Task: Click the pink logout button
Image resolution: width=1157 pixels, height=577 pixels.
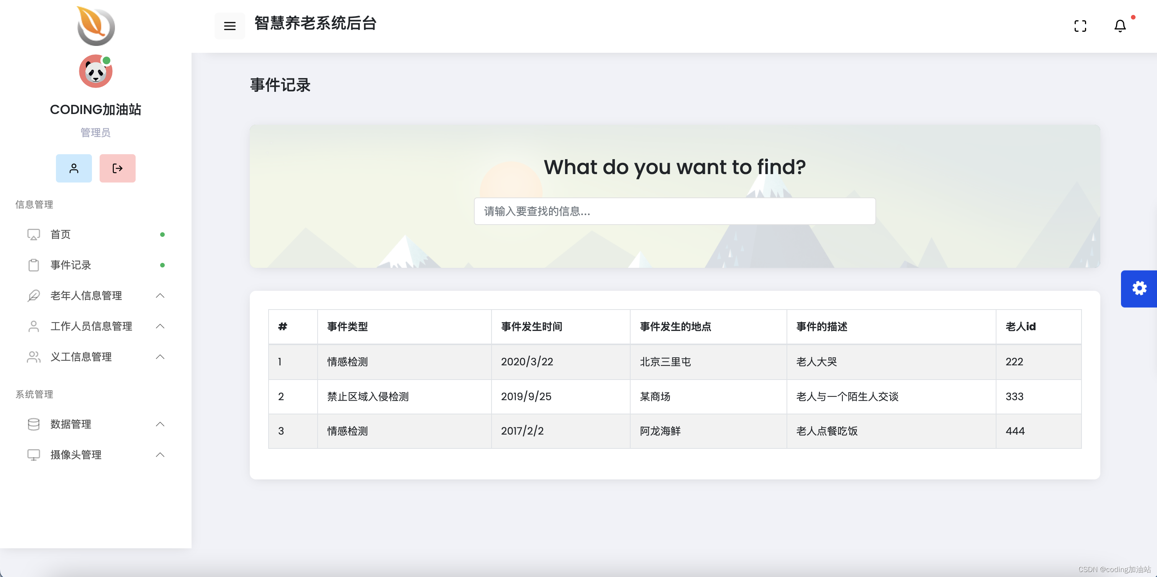Action: (117, 168)
